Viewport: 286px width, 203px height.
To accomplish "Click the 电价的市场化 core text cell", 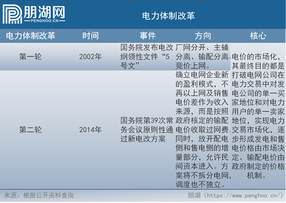I will coord(258,116).
